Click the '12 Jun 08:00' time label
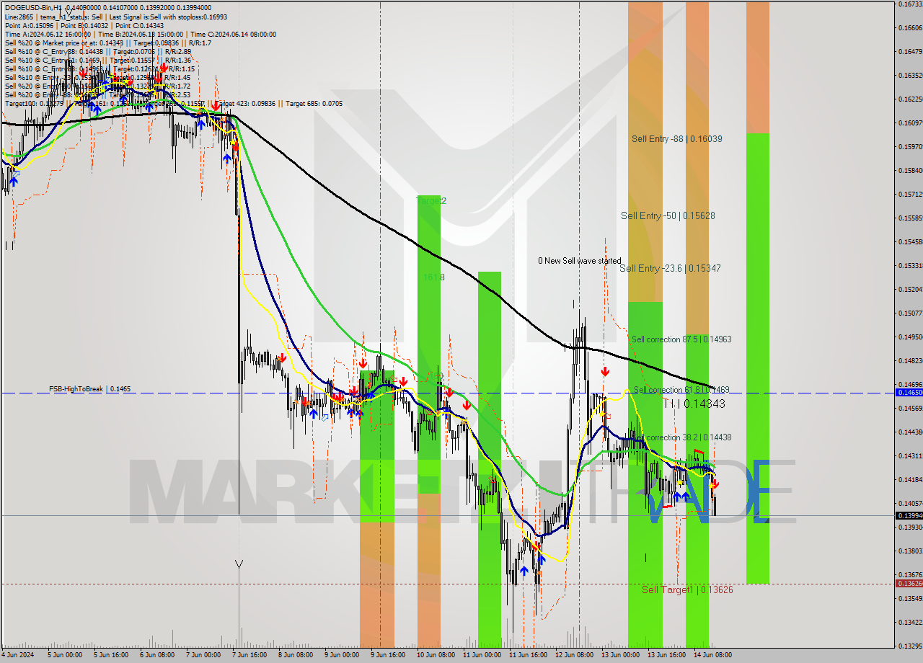923x663 pixels. (574, 655)
